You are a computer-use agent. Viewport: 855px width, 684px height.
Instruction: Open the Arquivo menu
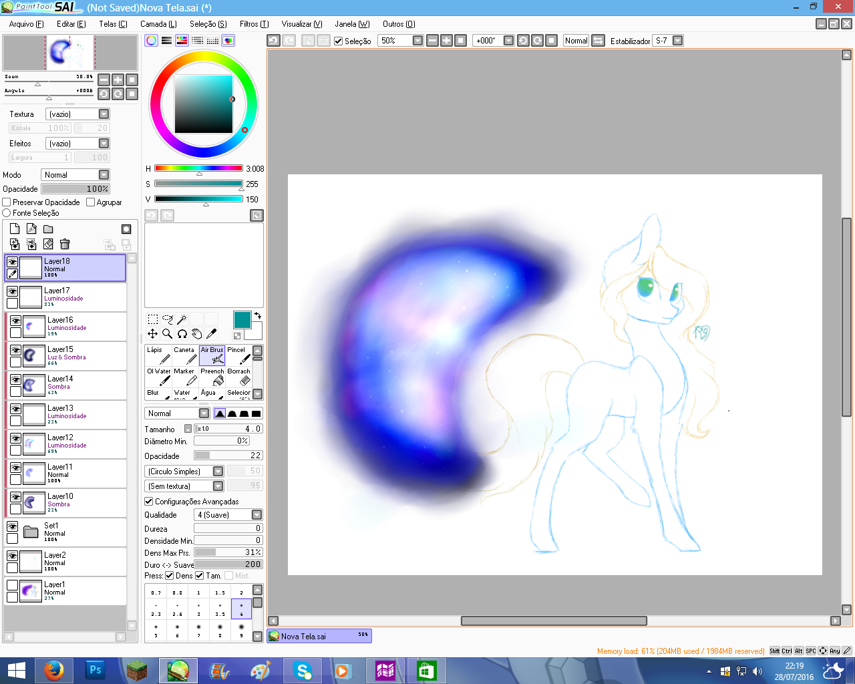click(27, 24)
